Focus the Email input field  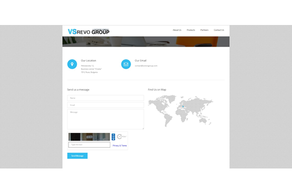point(106,105)
